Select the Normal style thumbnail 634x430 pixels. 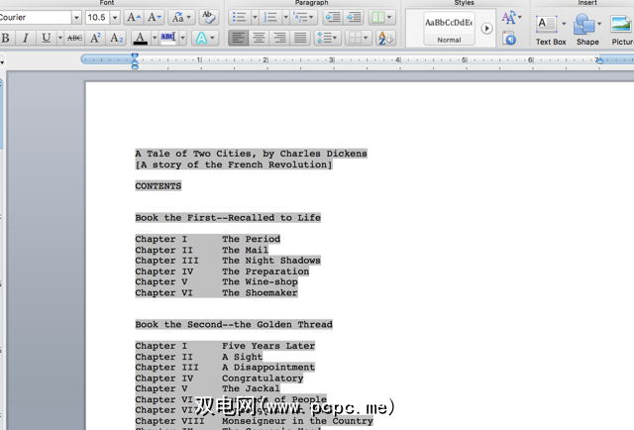click(x=449, y=29)
